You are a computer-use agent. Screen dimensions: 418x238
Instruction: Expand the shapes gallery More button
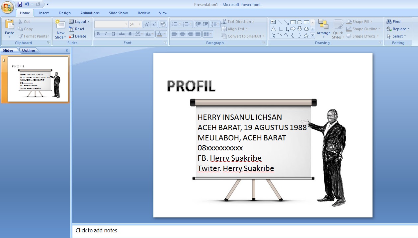pyautogui.click(x=312, y=36)
